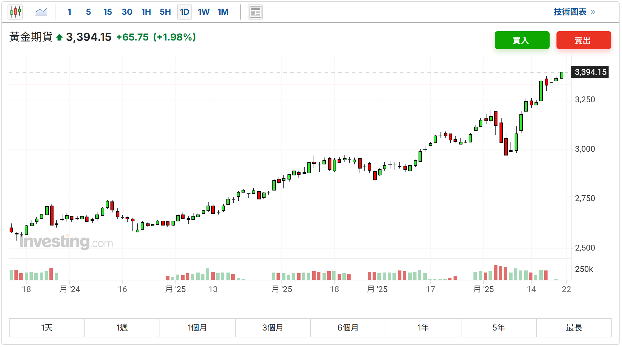Click the 3,000 price axis label
The width and height of the screenshot is (622, 347).
(585, 149)
